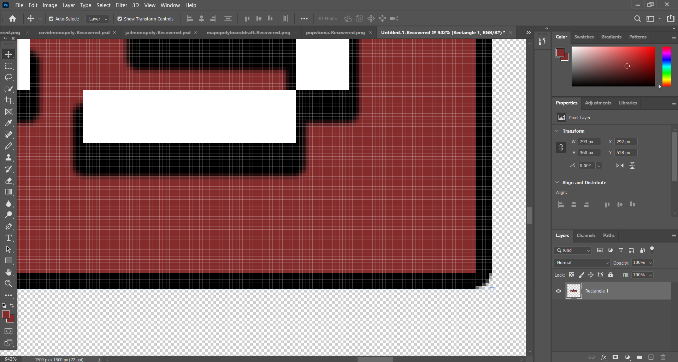Select the Type tool
This screenshot has height=362, width=678.
point(8,238)
